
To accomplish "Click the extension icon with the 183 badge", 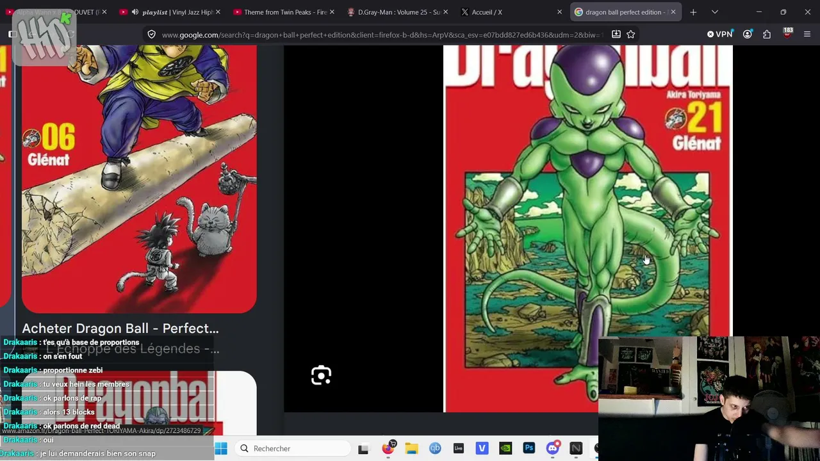I will [787, 33].
